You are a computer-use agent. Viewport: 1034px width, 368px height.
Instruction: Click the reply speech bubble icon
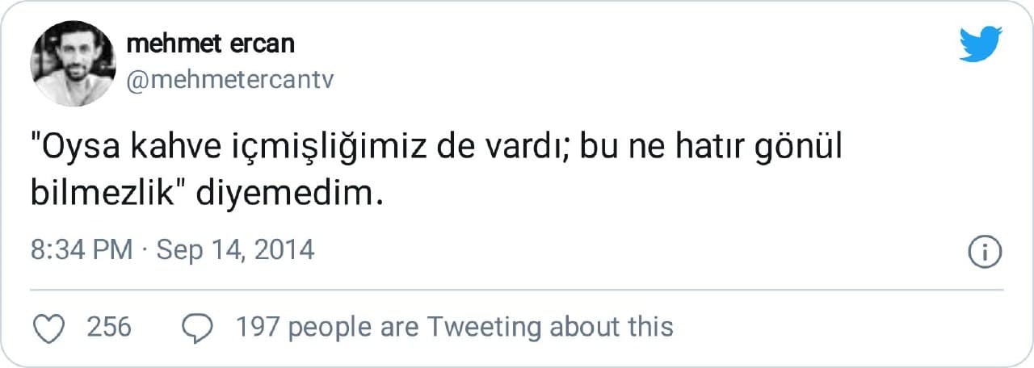coord(197,327)
